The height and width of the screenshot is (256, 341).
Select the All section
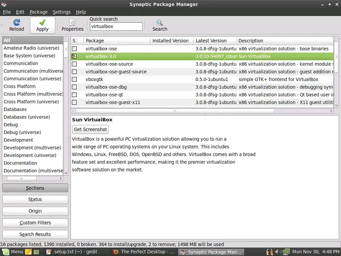[33, 40]
